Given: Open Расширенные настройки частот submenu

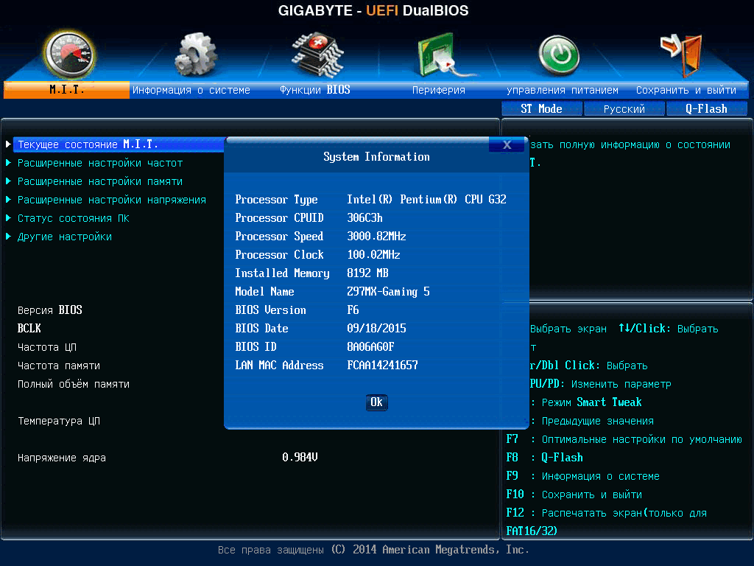Looking at the screenshot, I should pos(100,163).
